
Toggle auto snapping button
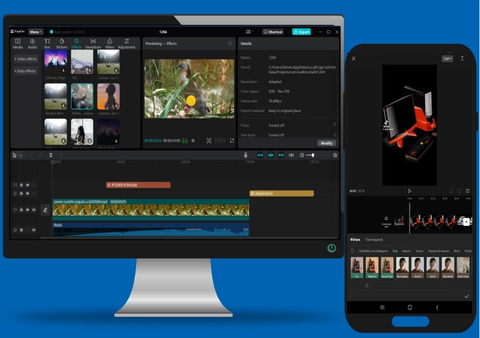pos(270,155)
